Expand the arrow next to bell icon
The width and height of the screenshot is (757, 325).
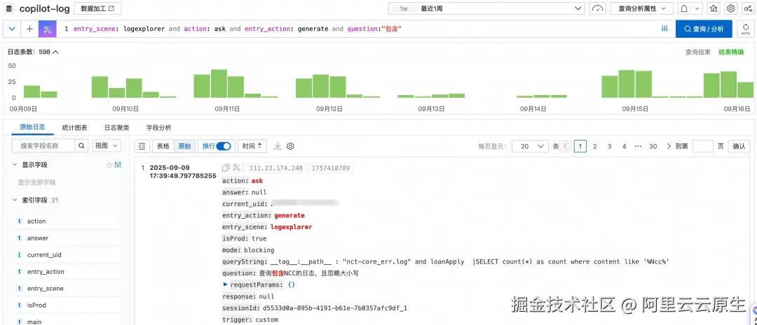point(697,8)
